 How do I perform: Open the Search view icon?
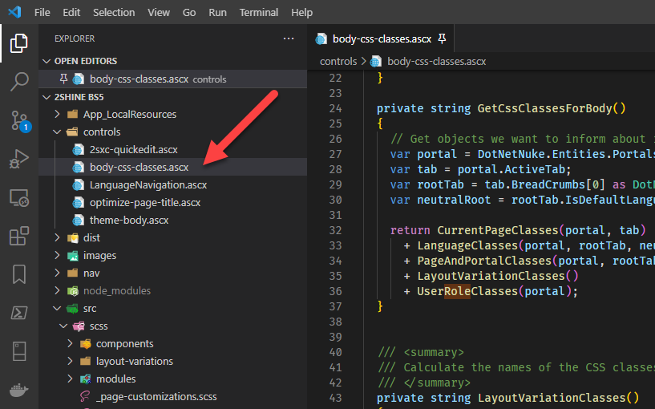coord(19,82)
